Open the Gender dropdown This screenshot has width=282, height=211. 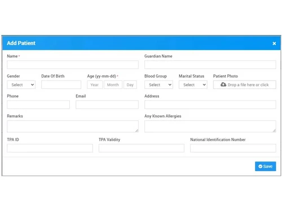[21, 84]
